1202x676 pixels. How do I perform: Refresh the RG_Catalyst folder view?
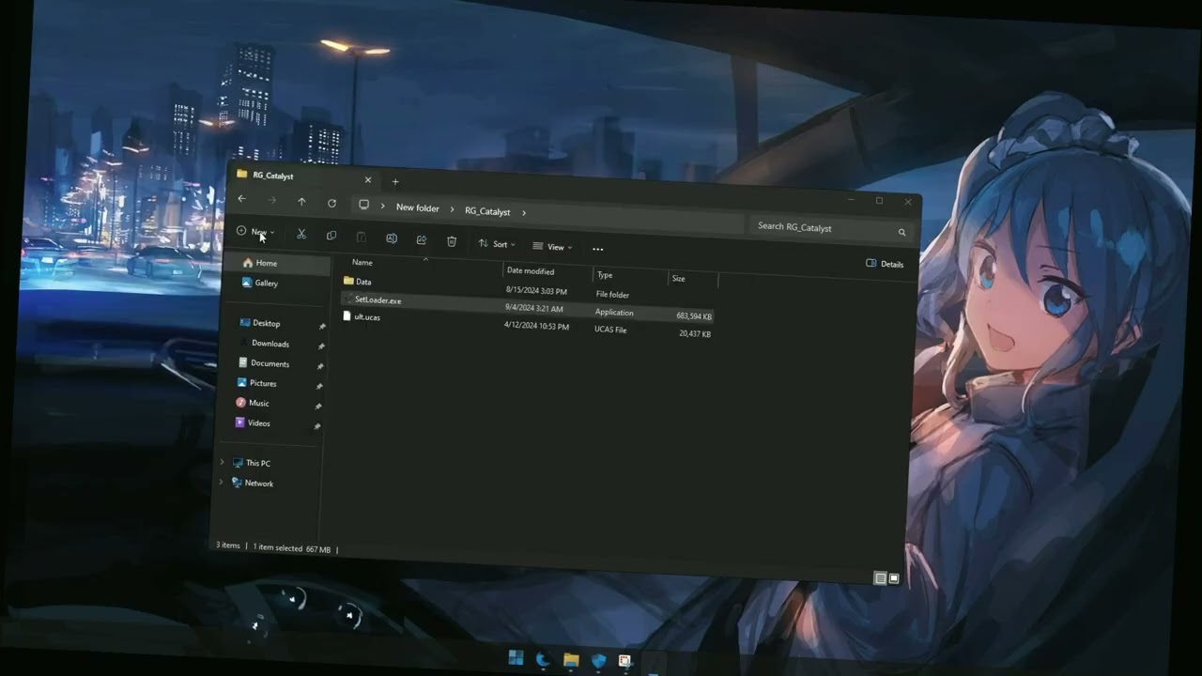point(331,203)
